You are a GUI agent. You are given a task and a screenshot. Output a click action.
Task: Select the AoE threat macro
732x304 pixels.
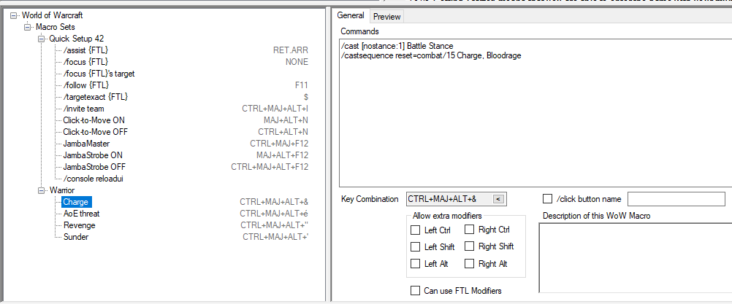(81, 214)
